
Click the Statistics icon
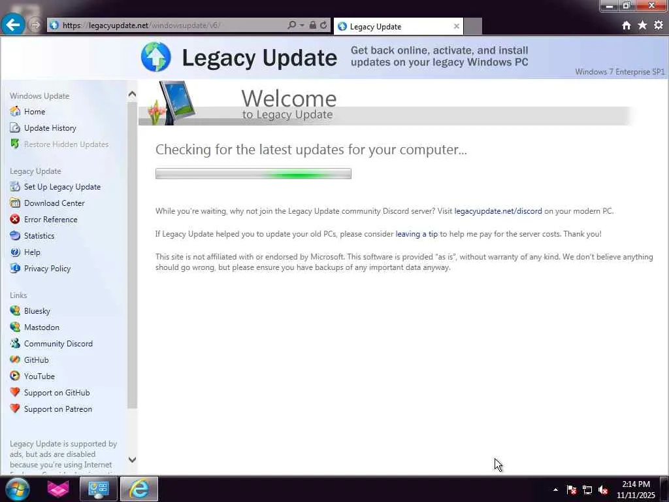[15, 235]
